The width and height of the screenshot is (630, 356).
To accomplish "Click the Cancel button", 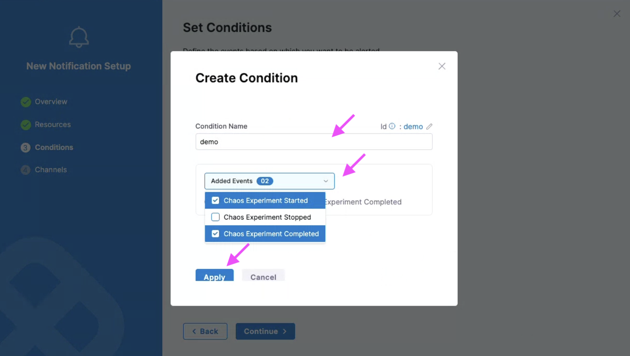I will (x=263, y=277).
